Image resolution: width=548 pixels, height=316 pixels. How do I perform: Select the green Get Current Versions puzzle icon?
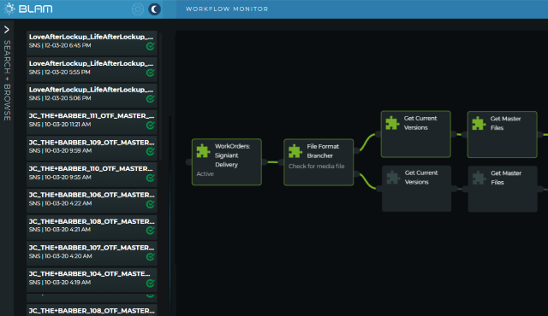pos(392,123)
